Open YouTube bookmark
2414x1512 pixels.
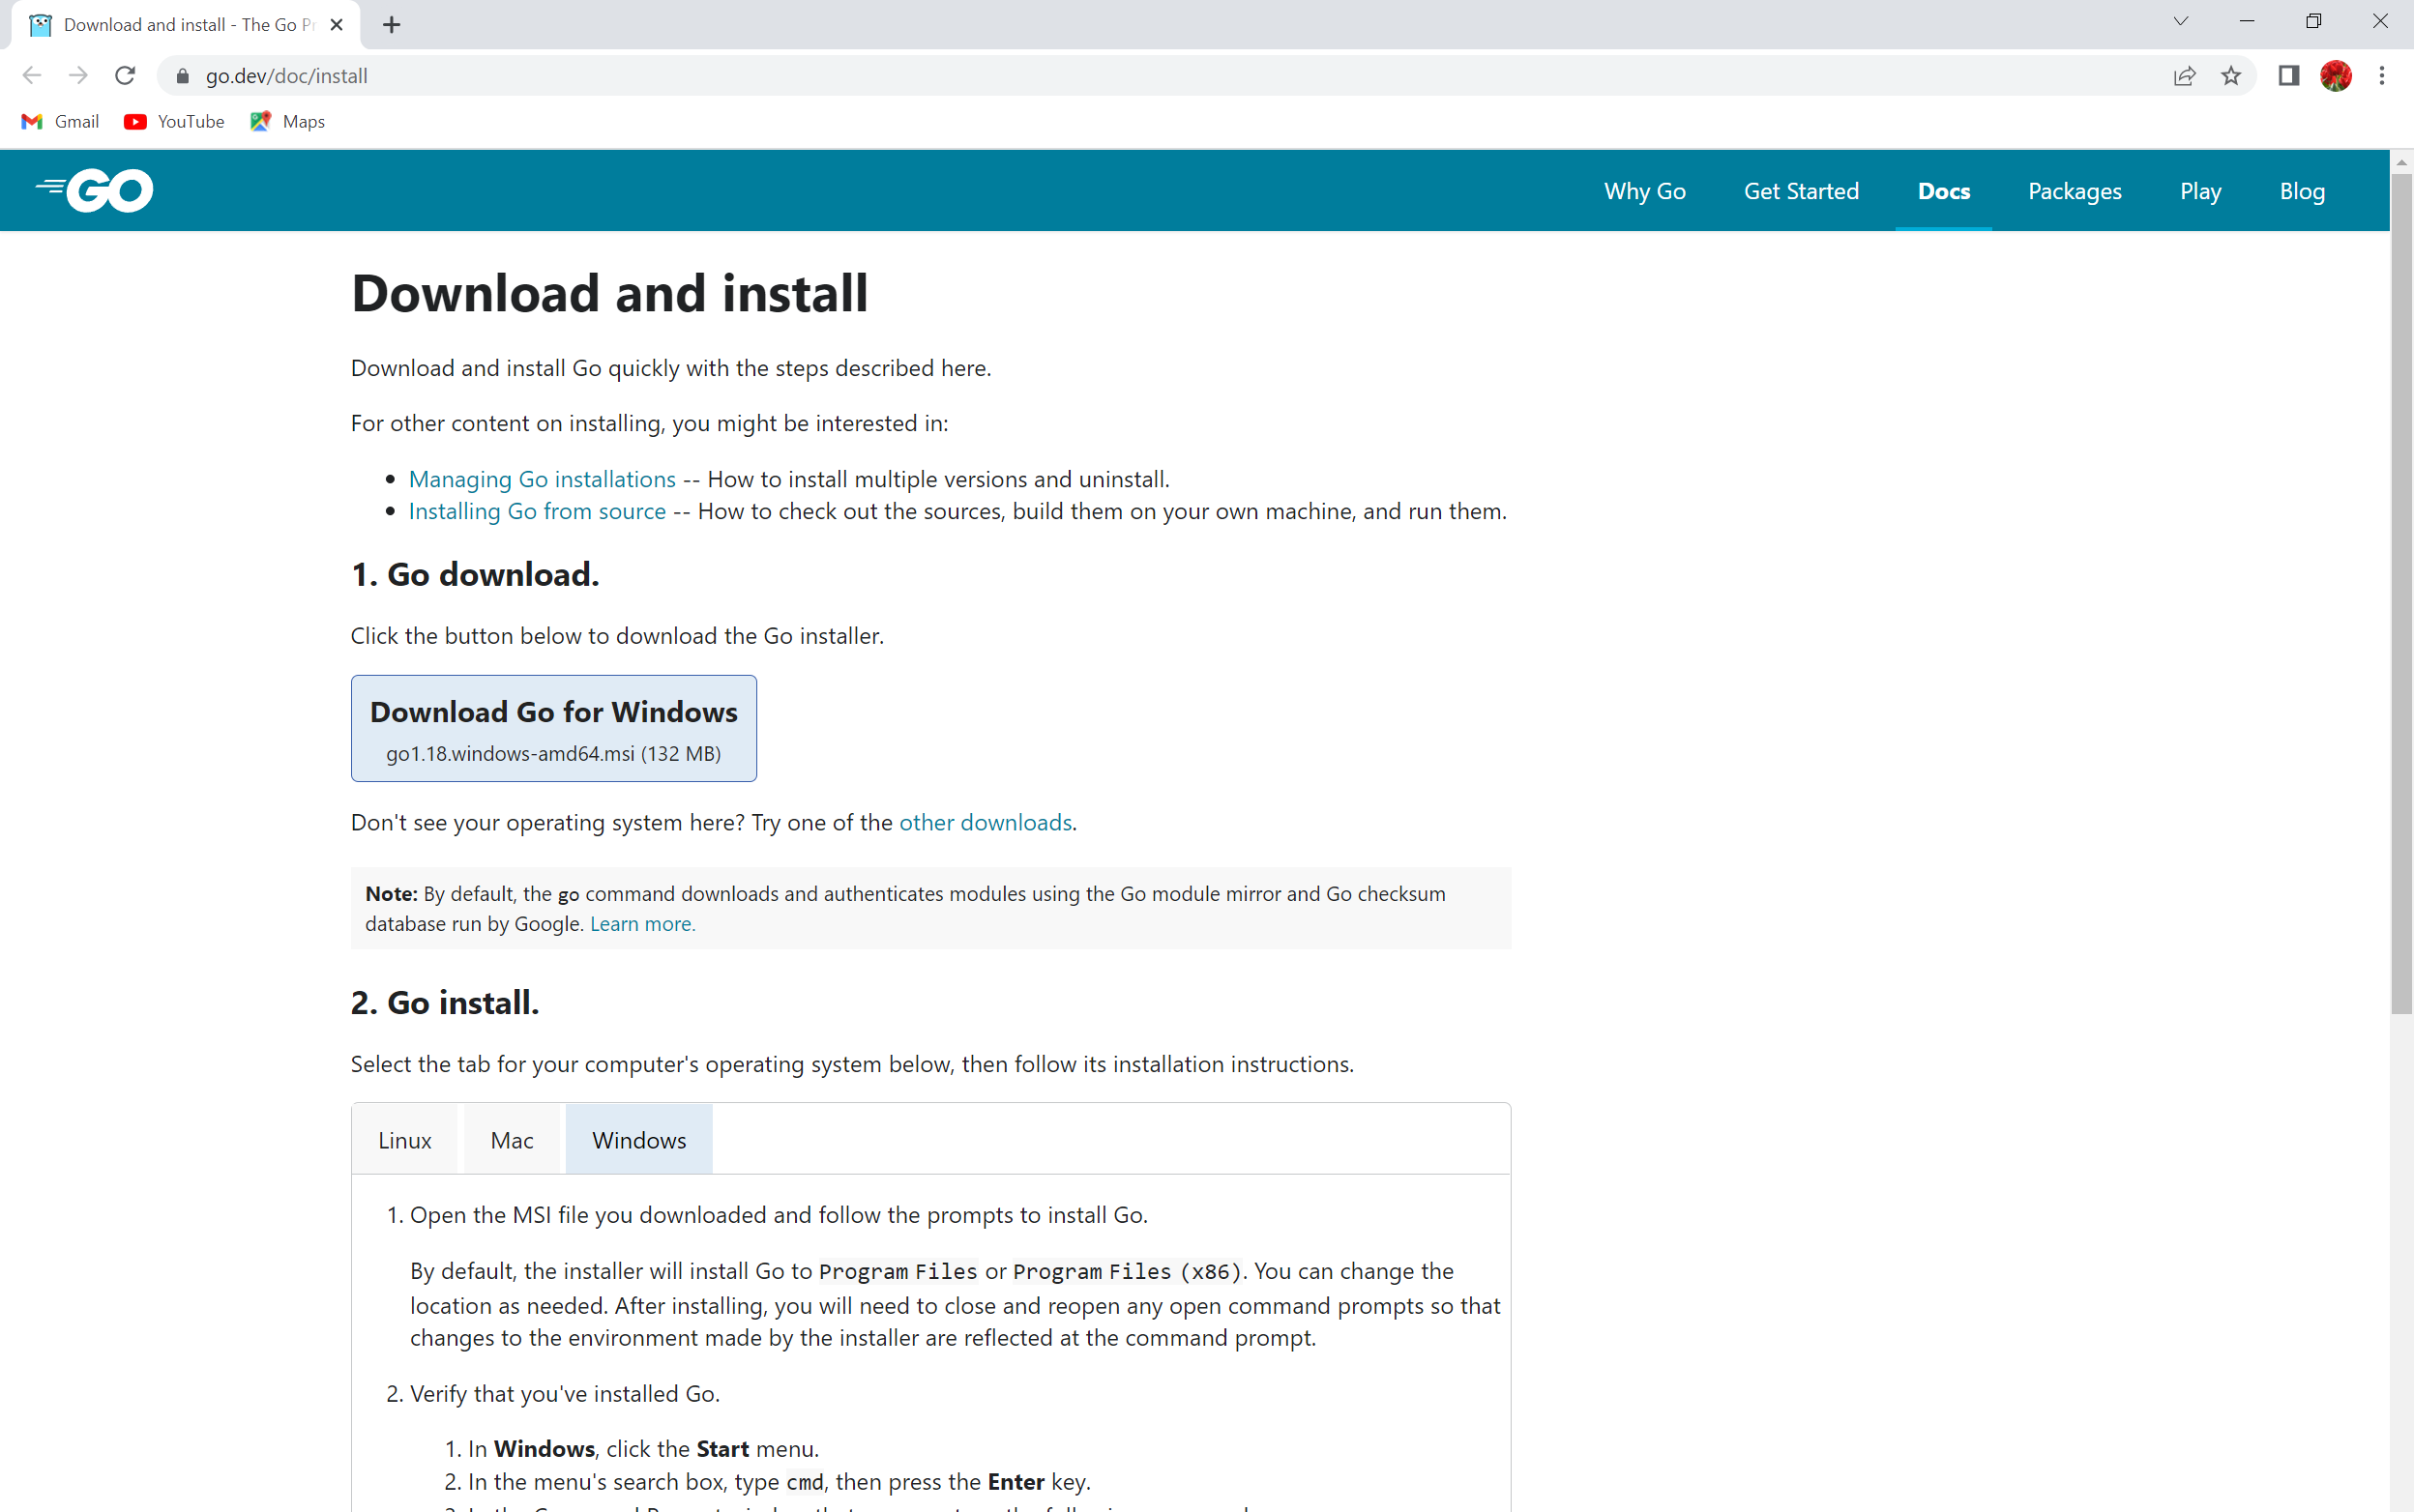point(175,121)
